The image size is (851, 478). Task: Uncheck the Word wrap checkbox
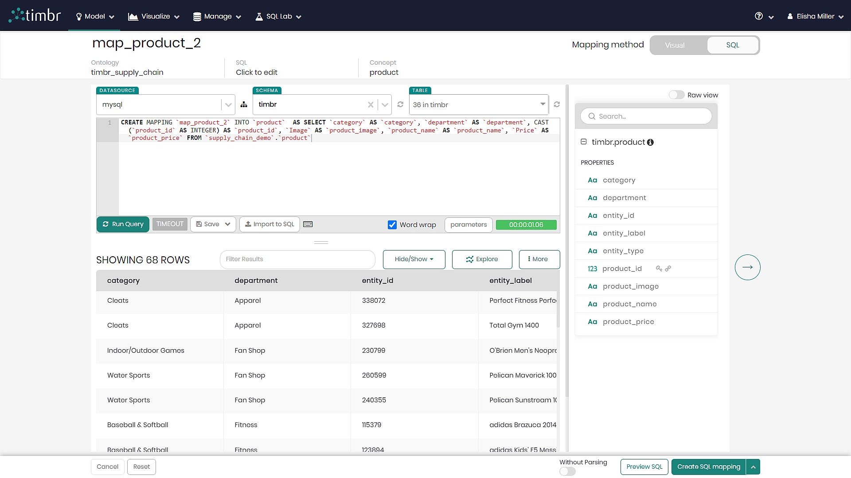click(392, 225)
